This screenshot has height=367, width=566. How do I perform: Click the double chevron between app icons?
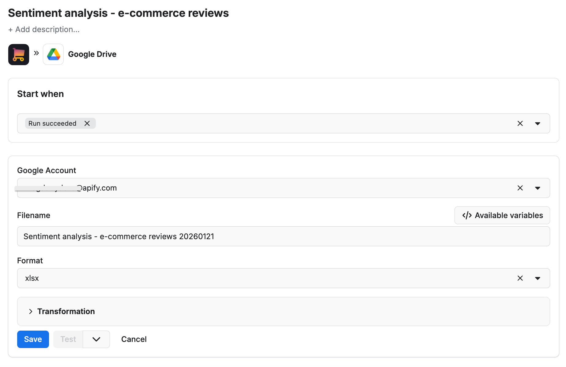click(36, 53)
